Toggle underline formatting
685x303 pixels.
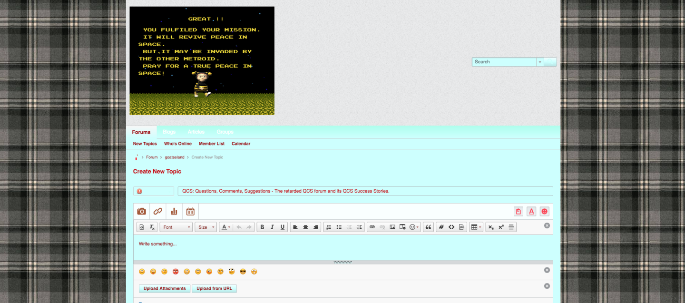pyautogui.click(x=283, y=227)
